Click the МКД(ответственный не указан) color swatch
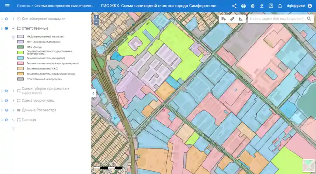The image size is (316, 174). 21,37
